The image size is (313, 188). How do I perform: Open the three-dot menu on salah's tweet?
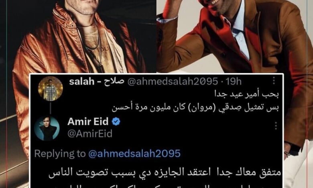274,80
